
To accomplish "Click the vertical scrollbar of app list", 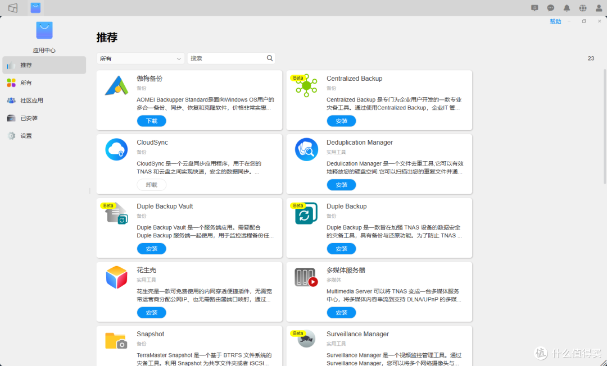I will (605, 127).
